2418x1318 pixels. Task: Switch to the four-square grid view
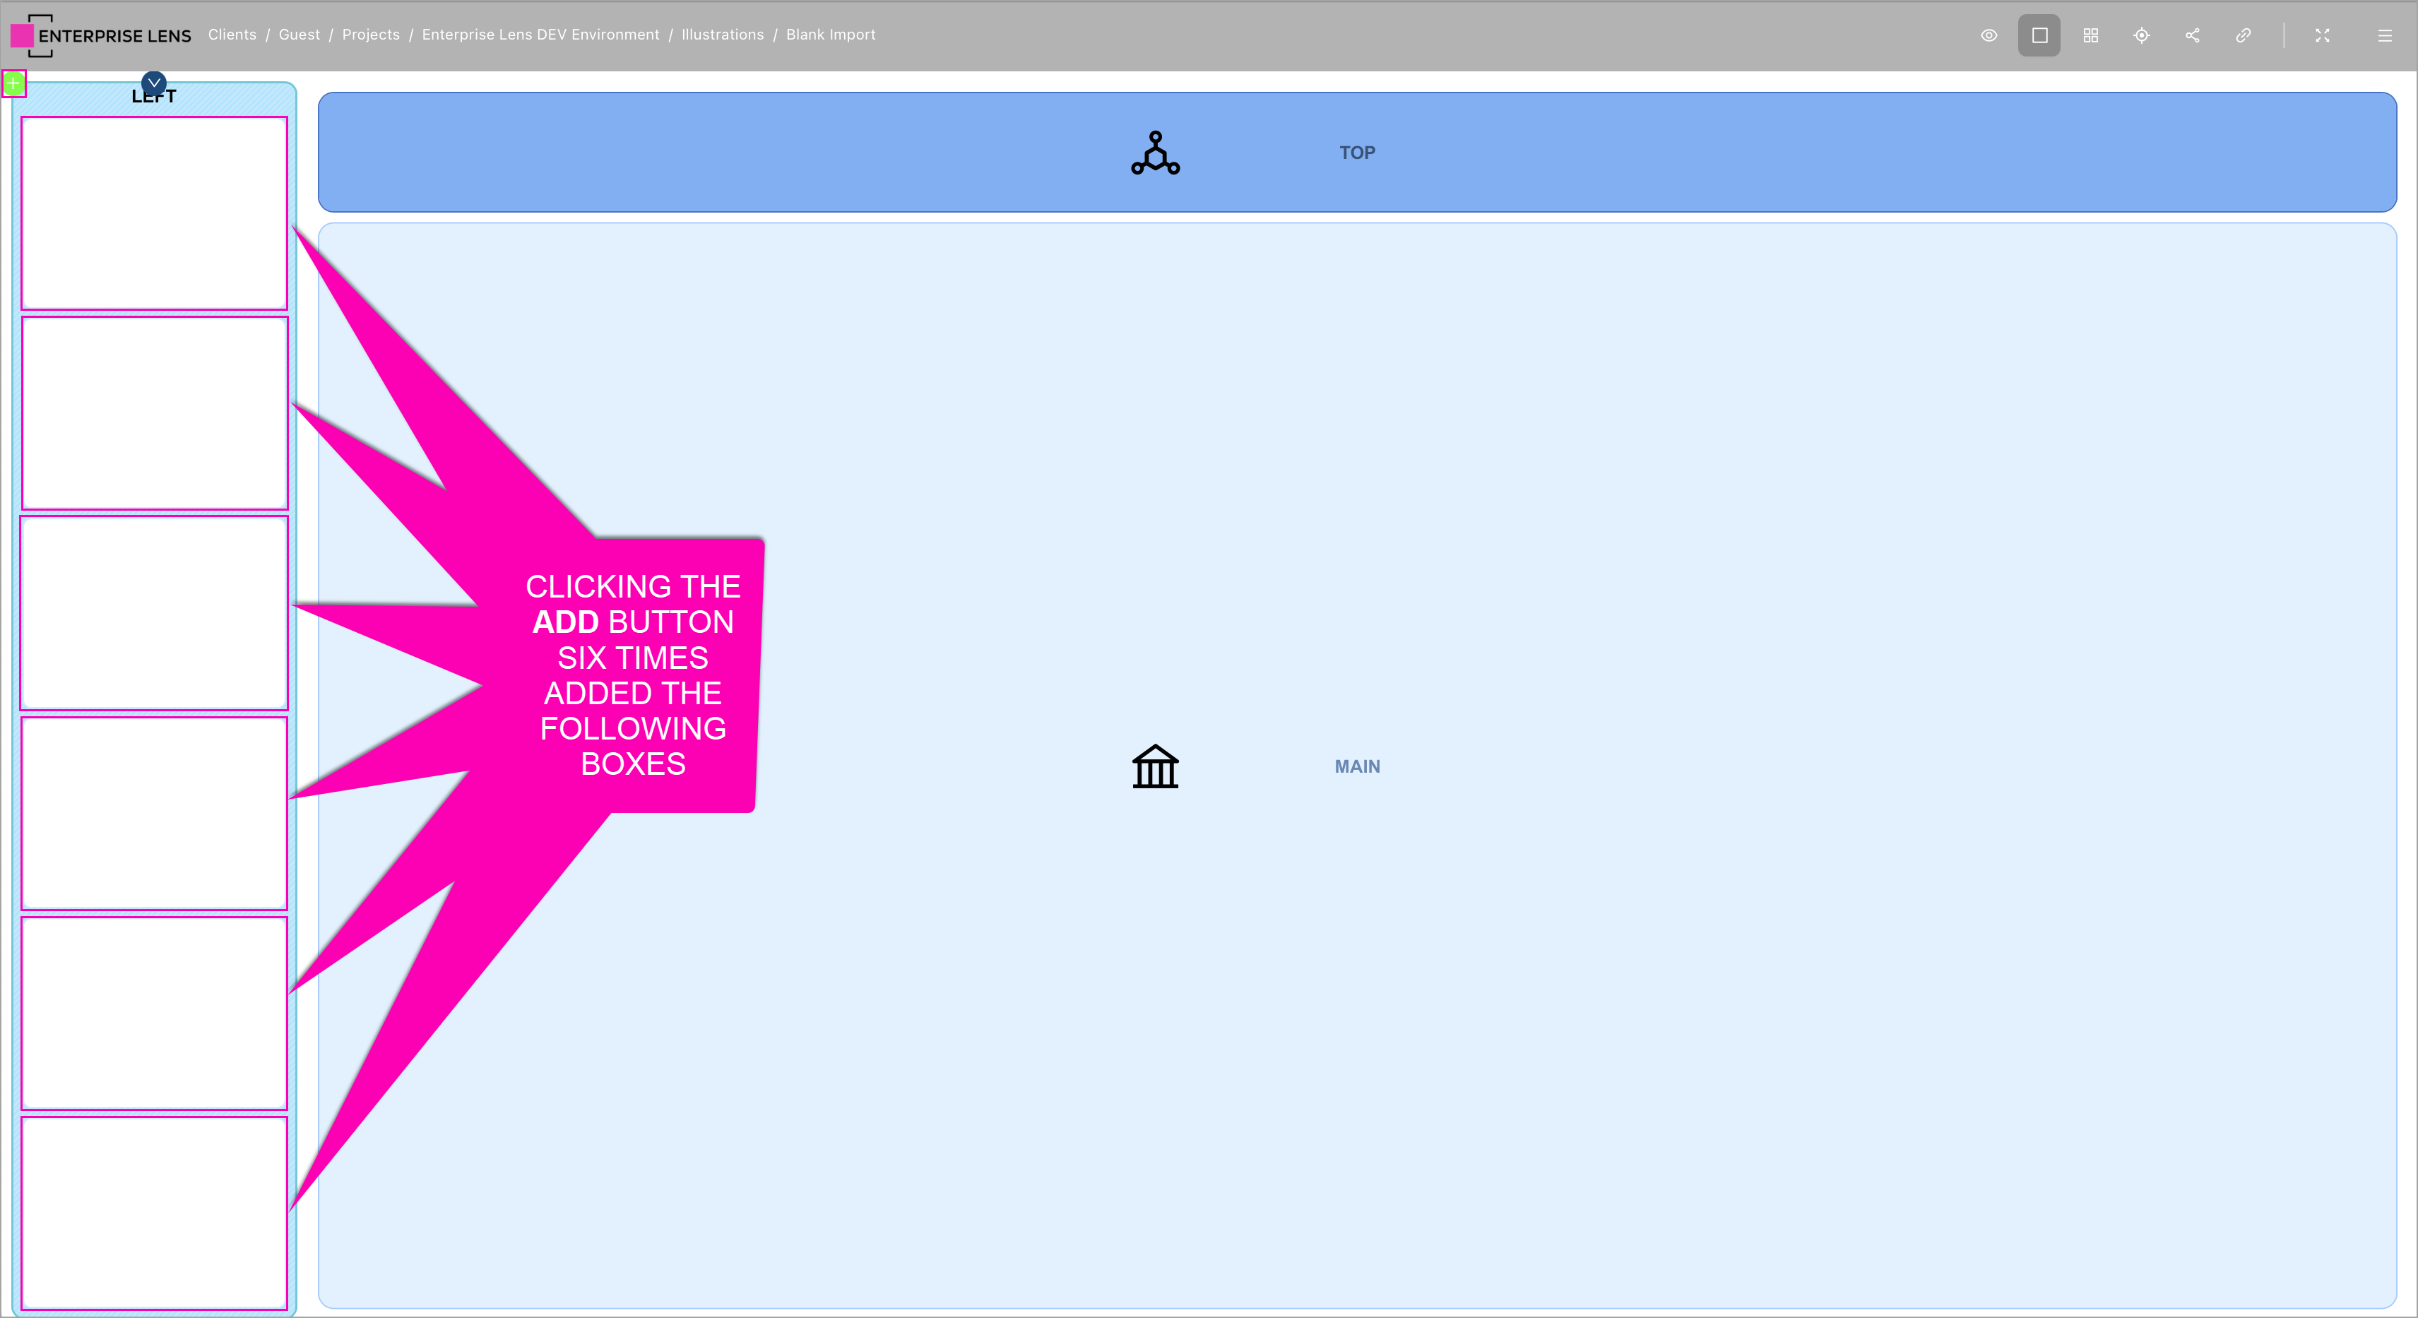click(x=2090, y=36)
